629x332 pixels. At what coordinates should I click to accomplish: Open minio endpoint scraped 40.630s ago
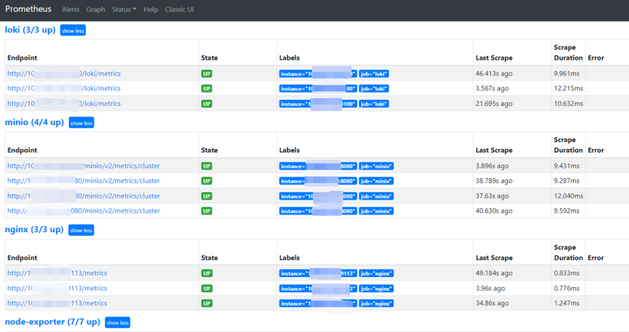point(83,211)
